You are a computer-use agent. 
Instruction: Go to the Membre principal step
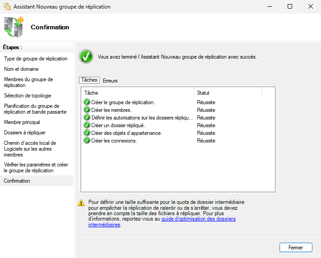pyautogui.click(x=22, y=122)
